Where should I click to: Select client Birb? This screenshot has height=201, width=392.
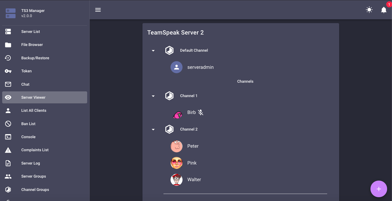tap(192, 112)
